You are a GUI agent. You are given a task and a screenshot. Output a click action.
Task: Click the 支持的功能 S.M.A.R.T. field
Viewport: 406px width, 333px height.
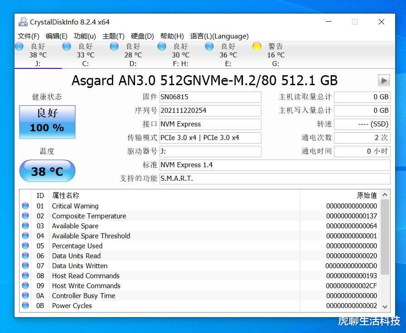(x=275, y=179)
